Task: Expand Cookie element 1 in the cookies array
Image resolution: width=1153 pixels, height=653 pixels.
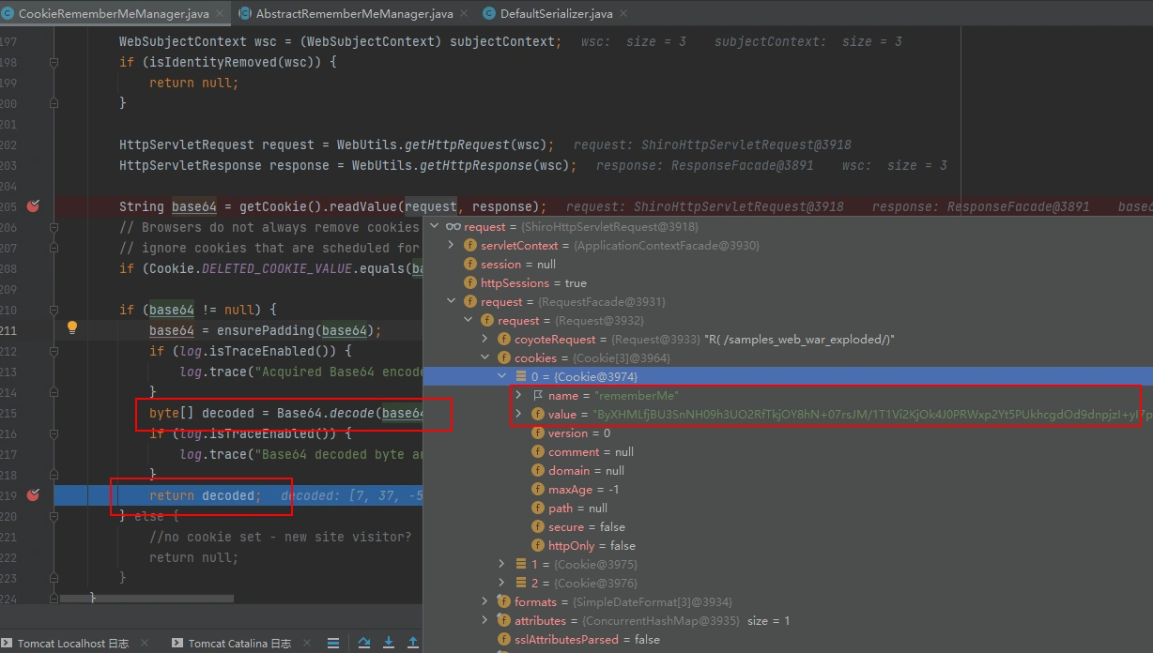Action: (x=501, y=564)
